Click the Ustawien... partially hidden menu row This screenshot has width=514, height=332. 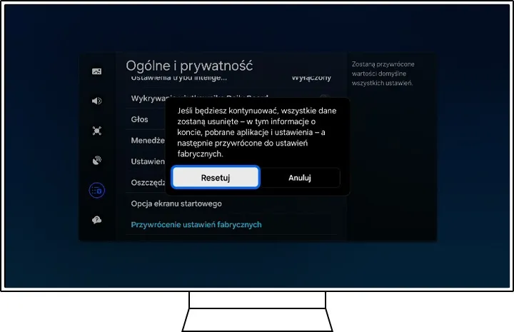[x=146, y=161]
